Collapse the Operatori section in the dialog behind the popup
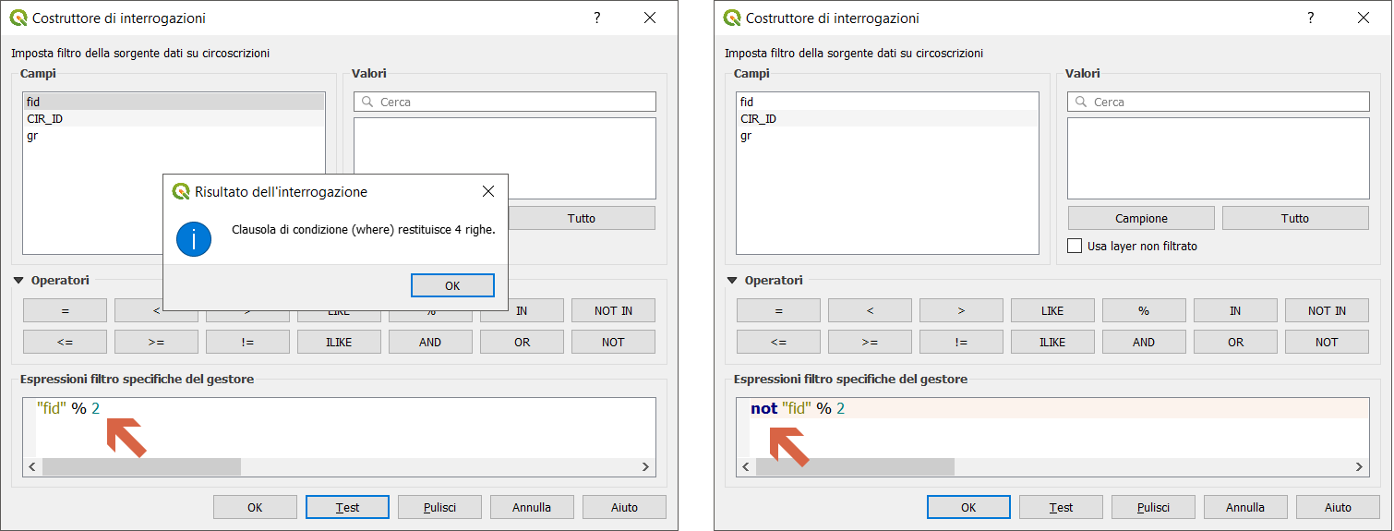1394x531 pixels. (18, 281)
